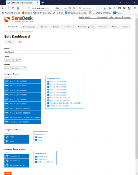Screen dimensions: 138x175
Task: Open the downloads arrow icon
Action: (105, 8)
